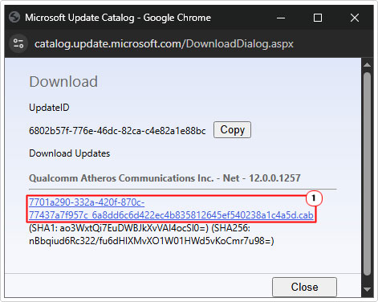Click the scrollbar down arrow
378x302 pixels.
click(x=368, y=289)
